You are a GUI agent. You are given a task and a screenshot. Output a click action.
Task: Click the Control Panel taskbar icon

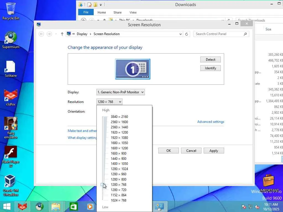click(159, 206)
